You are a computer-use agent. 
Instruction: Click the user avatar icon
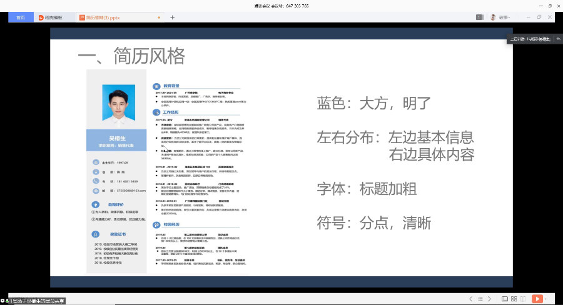click(x=493, y=17)
